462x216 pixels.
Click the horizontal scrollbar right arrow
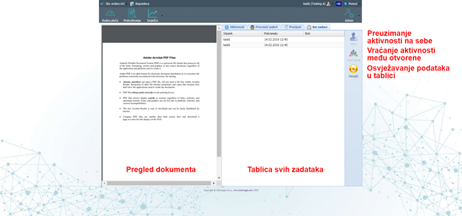(214, 183)
